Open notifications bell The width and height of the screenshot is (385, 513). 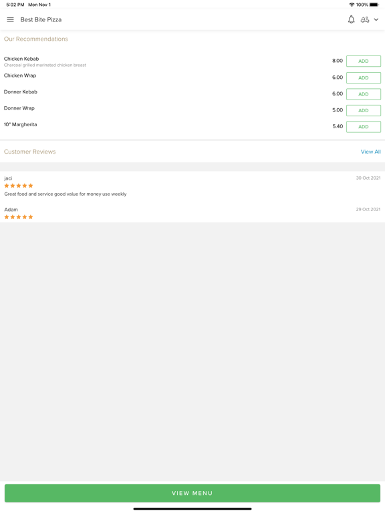[x=352, y=19]
